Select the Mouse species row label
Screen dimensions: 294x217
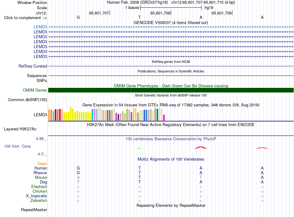(x=41, y=178)
